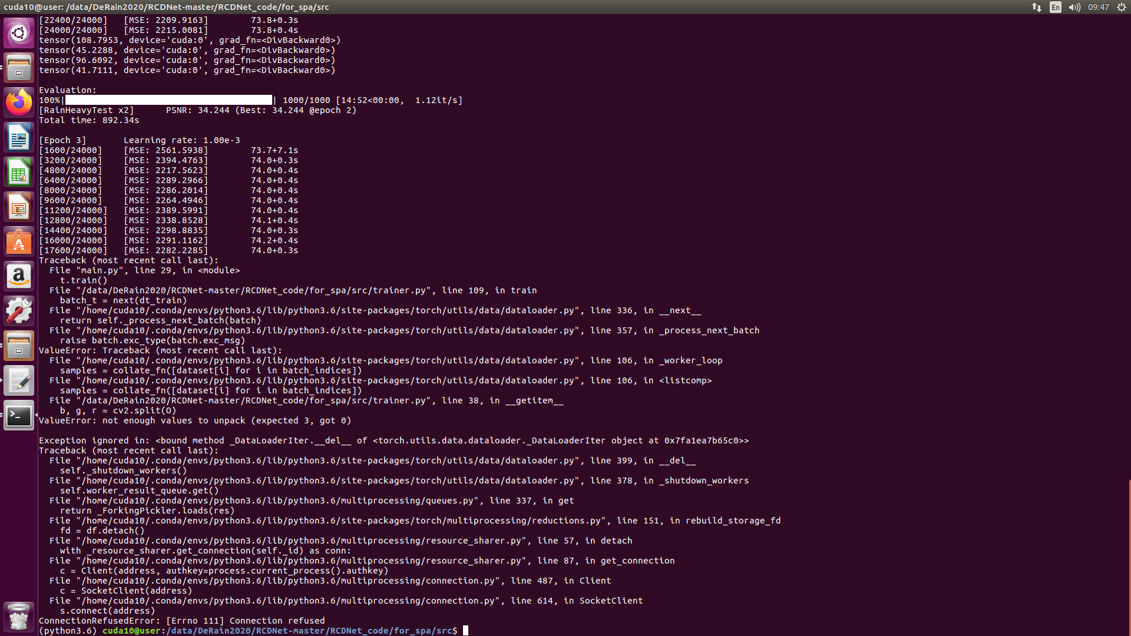Focus the Terminal launcher icon

click(x=19, y=416)
